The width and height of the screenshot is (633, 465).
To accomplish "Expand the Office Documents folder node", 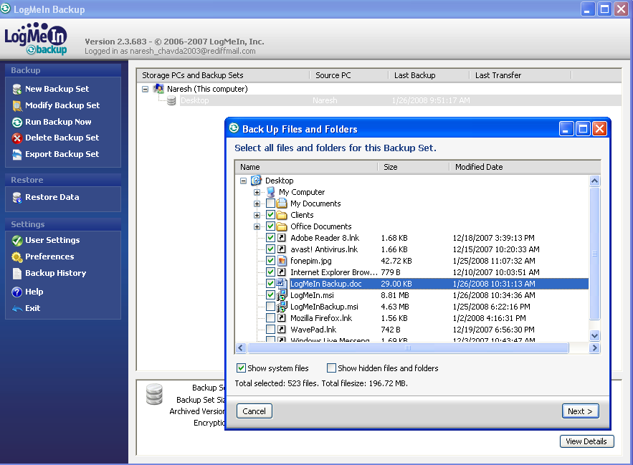I will point(257,226).
